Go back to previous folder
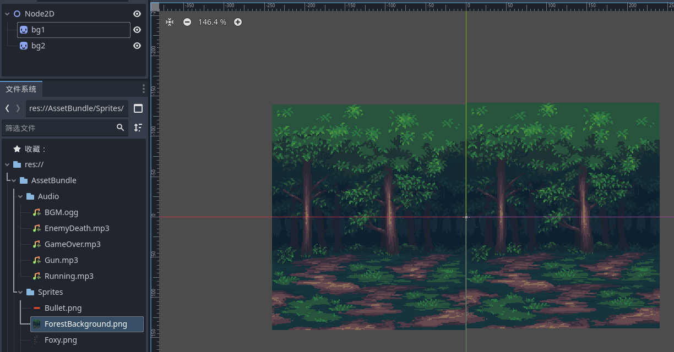 click(7, 108)
